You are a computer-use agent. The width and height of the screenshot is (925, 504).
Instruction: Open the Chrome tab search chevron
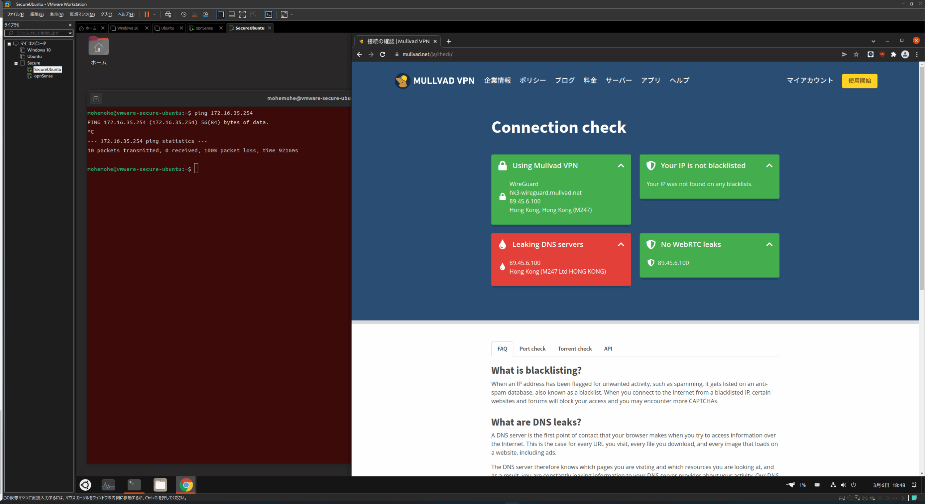tap(873, 41)
